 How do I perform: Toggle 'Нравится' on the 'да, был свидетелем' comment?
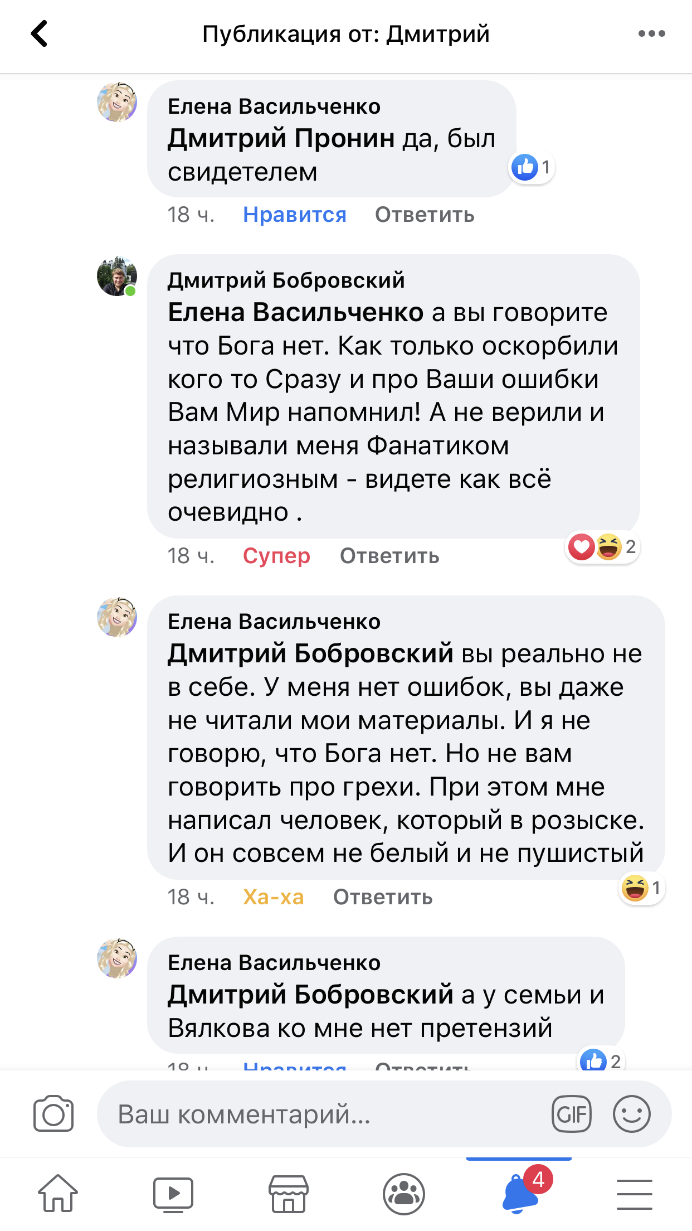(295, 215)
